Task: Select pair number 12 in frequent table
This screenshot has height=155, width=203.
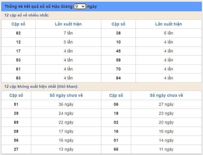Action: tap(18, 42)
